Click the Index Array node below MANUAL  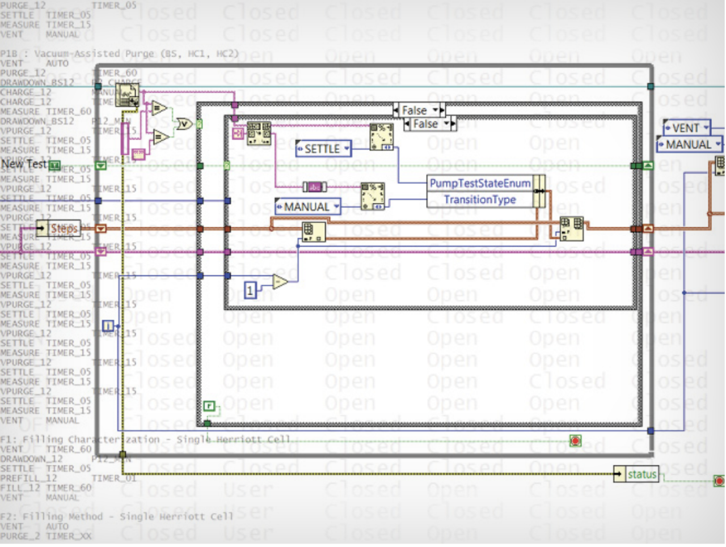[314, 232]
